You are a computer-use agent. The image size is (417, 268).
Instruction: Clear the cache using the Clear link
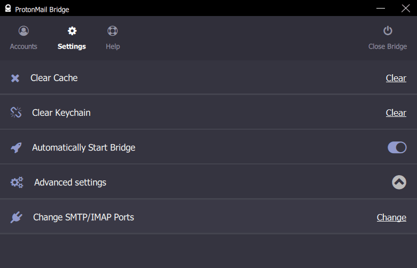396,78
